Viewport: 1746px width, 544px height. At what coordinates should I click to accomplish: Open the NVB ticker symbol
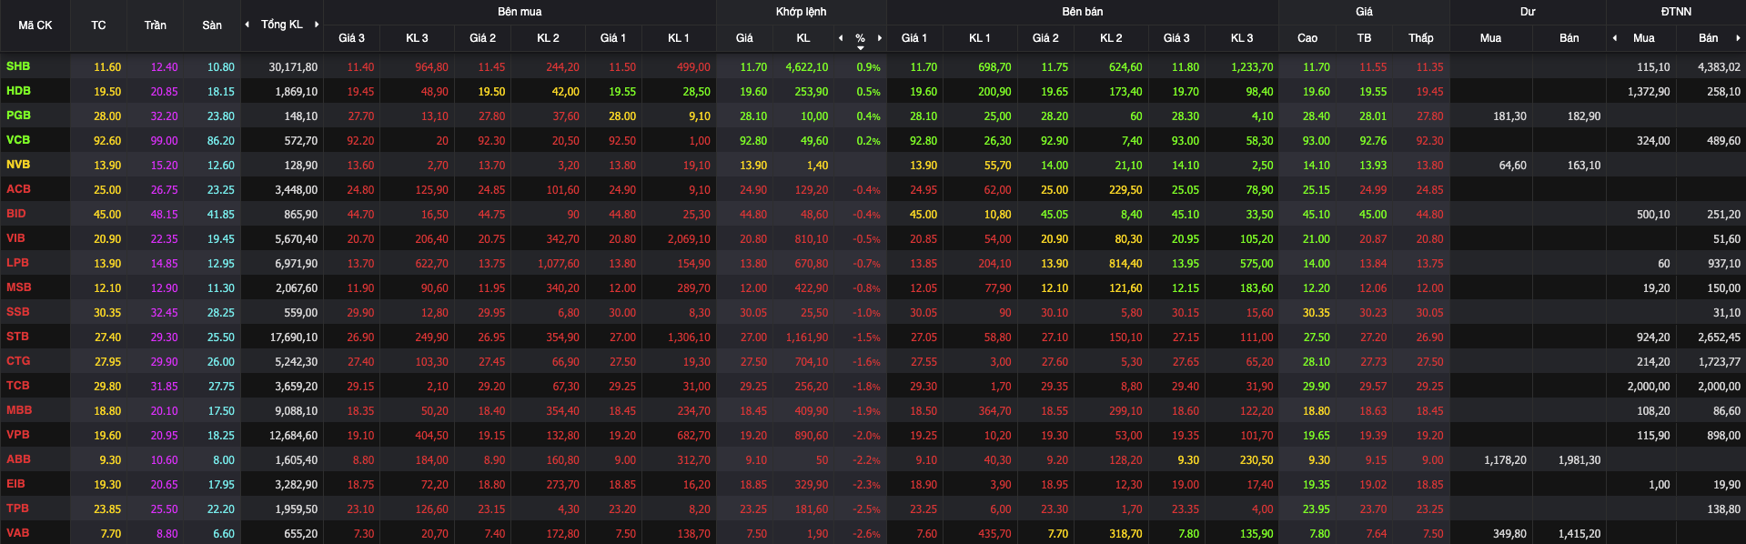click(x=18, y=165)
